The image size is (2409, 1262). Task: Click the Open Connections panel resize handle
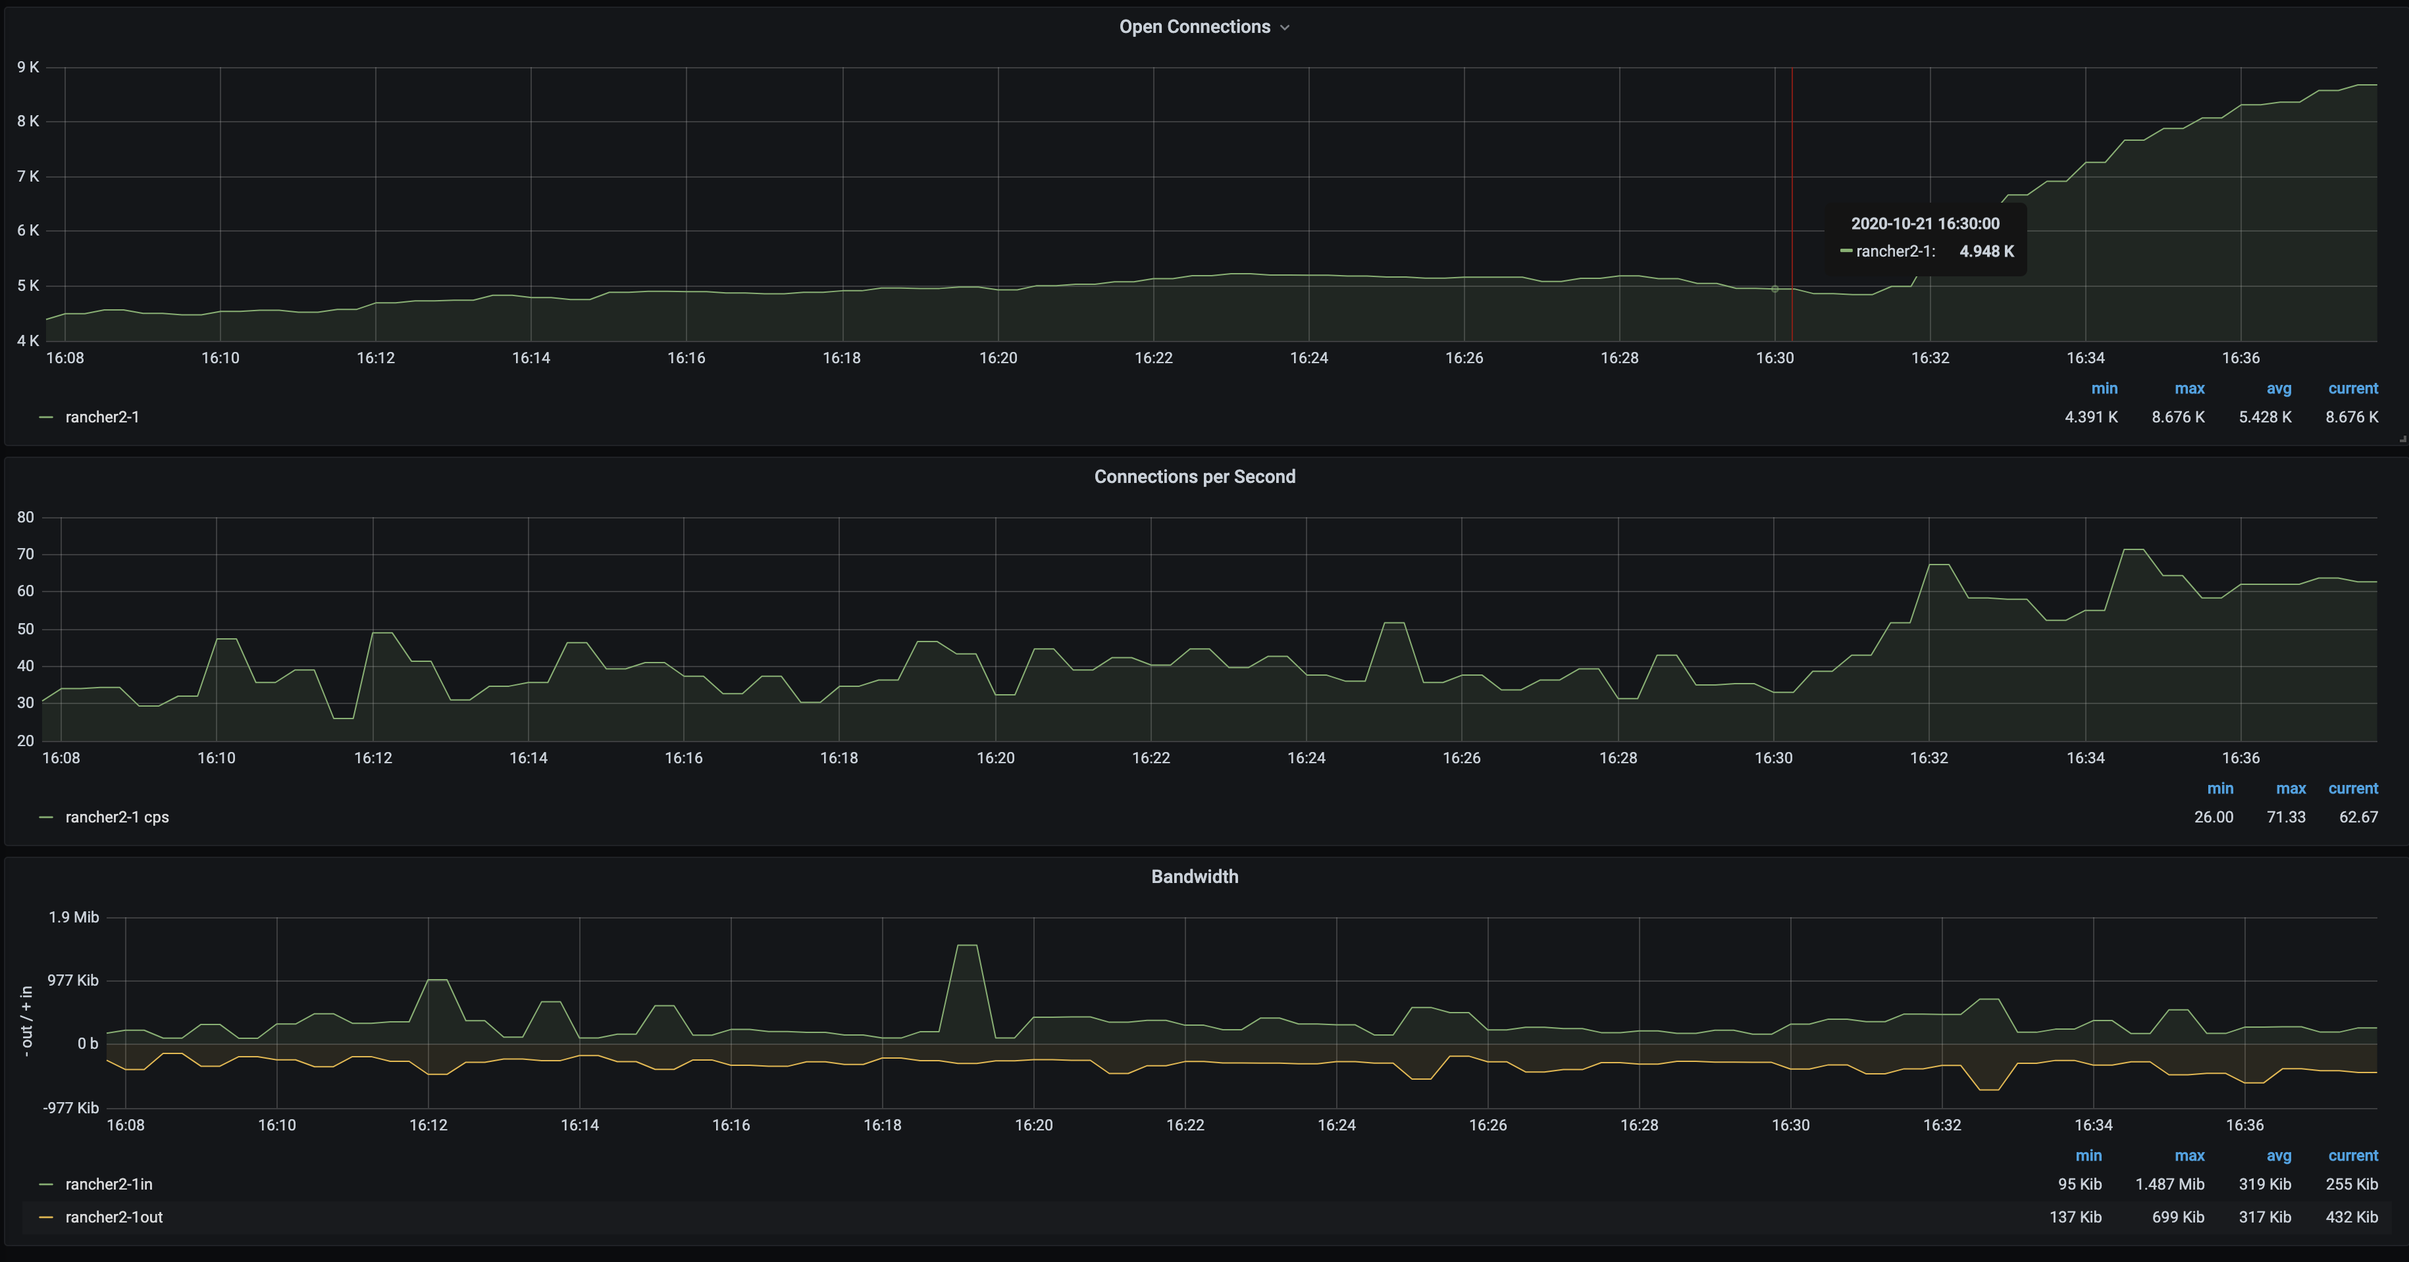pos(2402,438)
